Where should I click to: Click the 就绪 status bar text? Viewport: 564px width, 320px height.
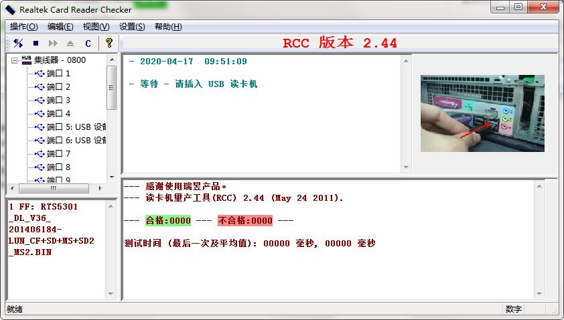pos(15,309)
